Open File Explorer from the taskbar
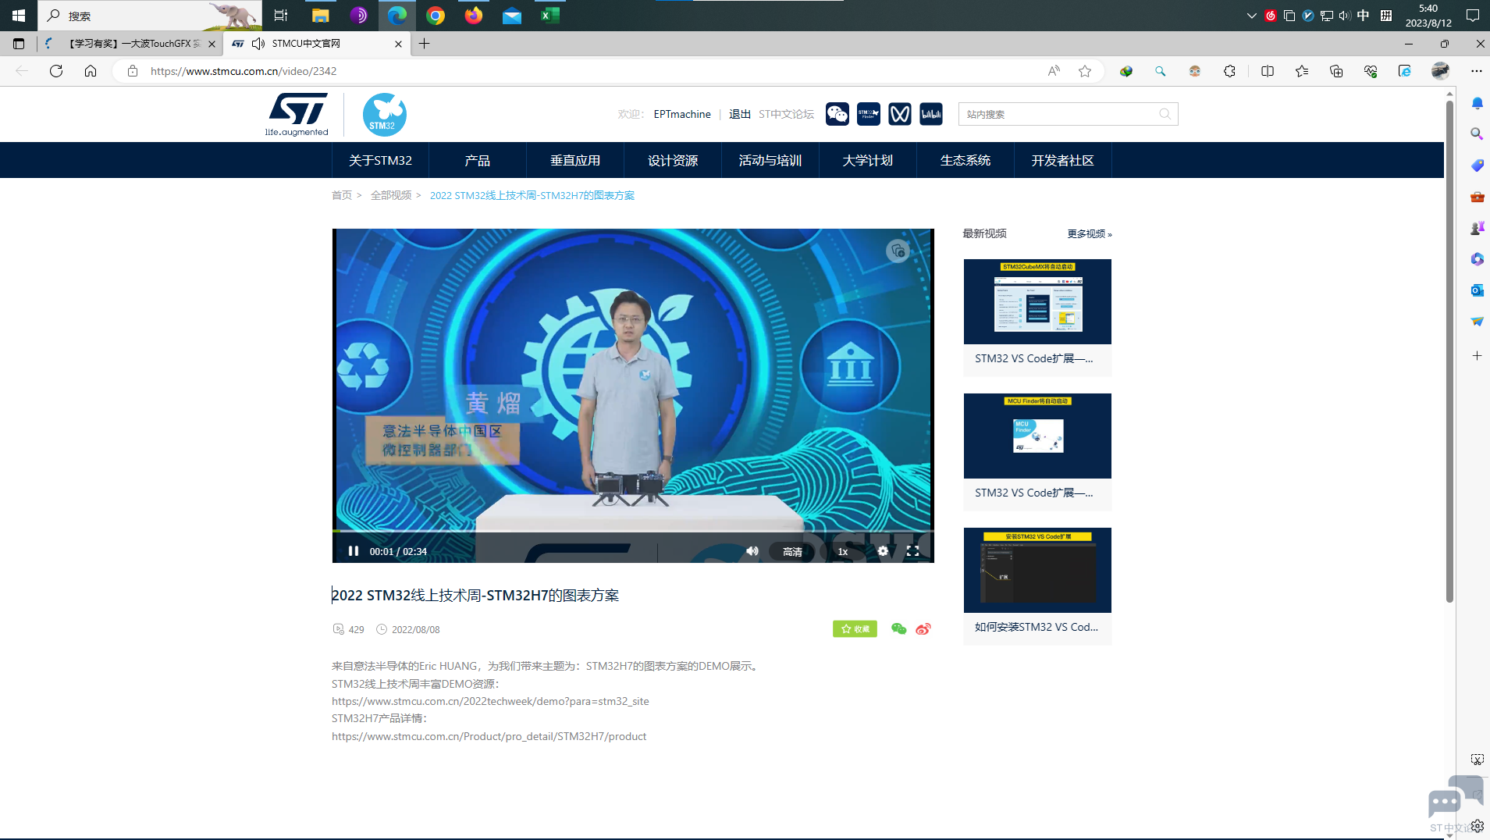This screenshot has width=1490, height=840. pos(320,16)
